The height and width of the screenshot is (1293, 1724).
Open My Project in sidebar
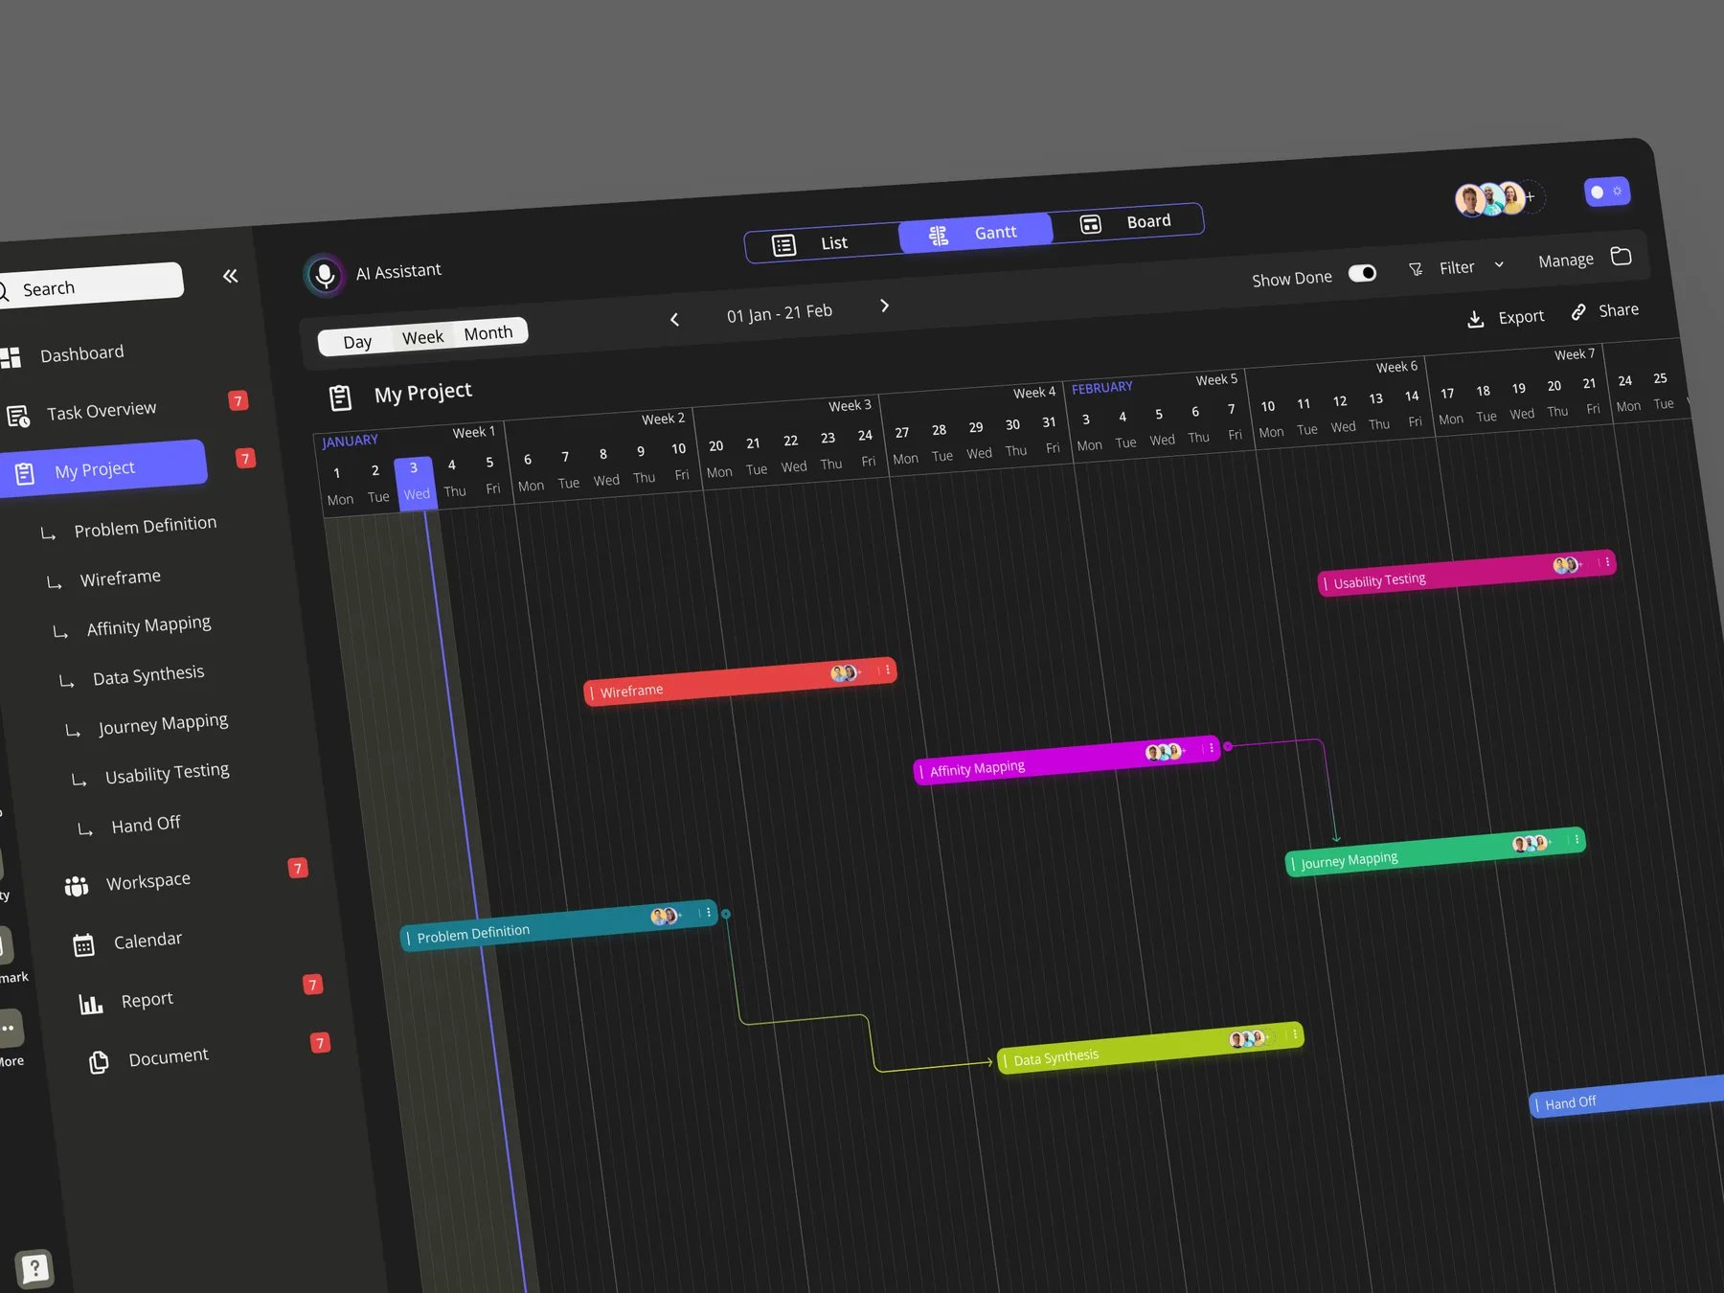point(103,469)
